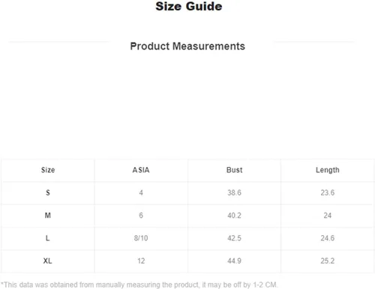Click the length value 23.6 cell

328,192
